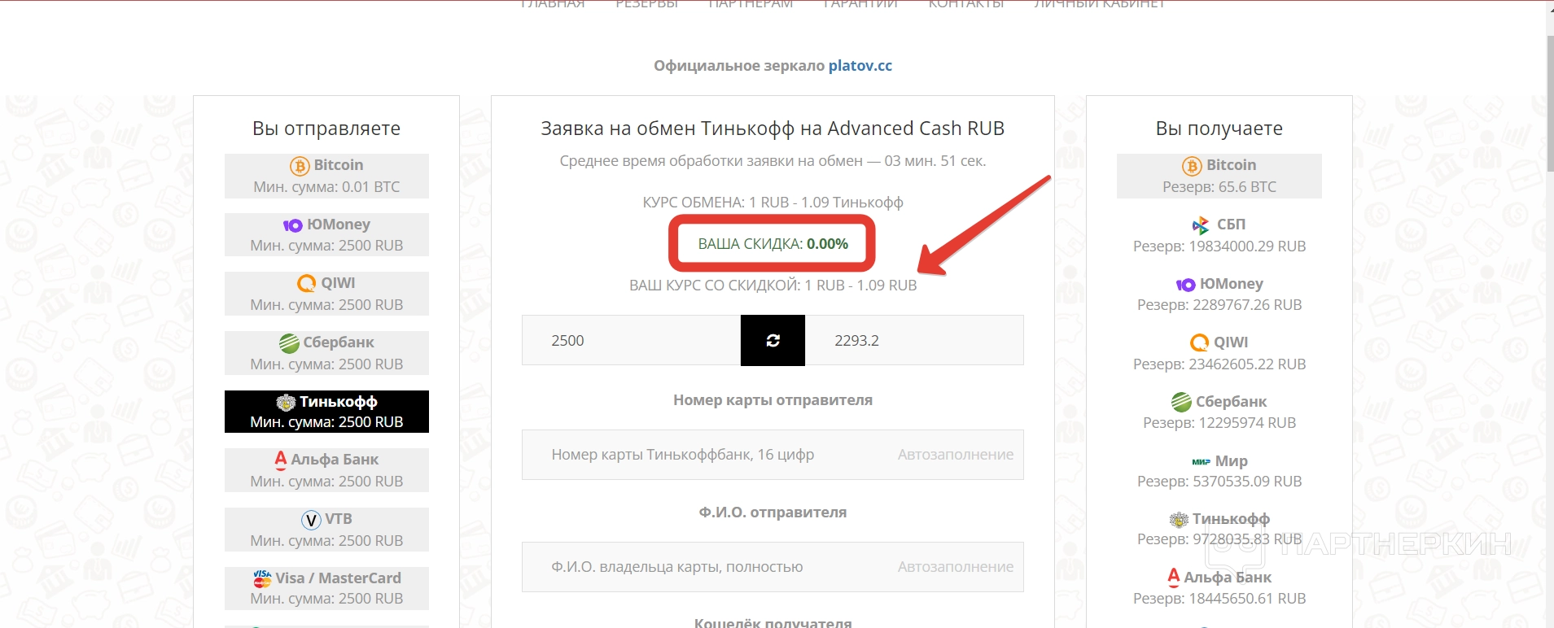1554x628 pixels.
Task: Select Bitcoin icon in send list
Action: (300, 166)
